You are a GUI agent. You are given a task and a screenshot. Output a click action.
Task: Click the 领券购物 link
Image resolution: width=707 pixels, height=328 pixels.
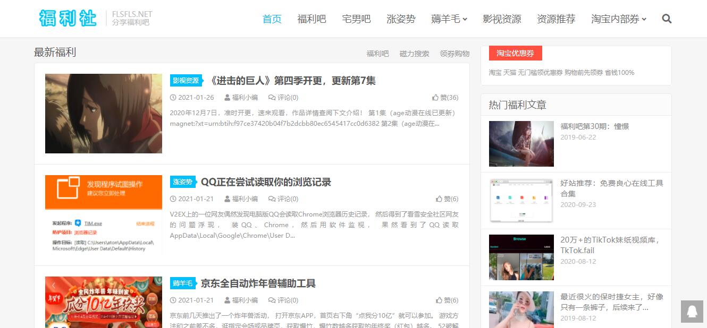pyautogui.click(x=454, y=54)
